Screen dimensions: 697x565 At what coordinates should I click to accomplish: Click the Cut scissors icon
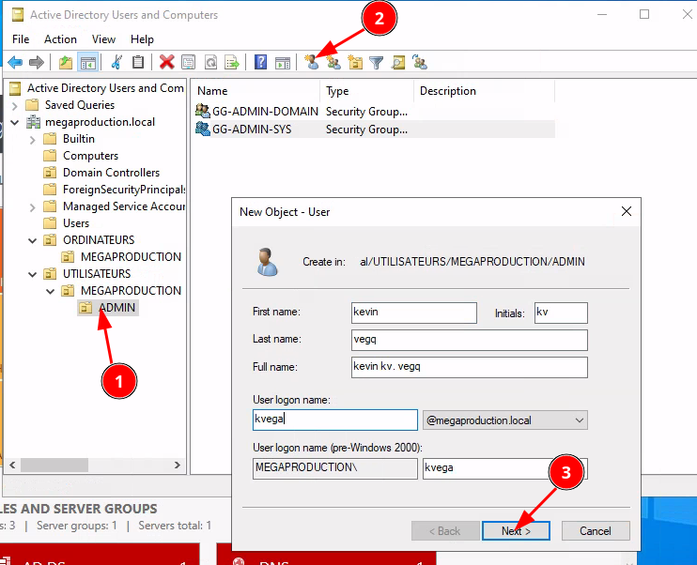tap(116, 63)
